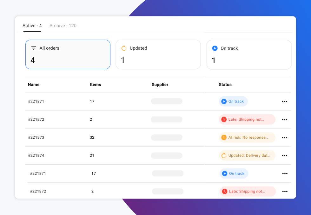Open the more options menu in the bottom row
The height and width of the screenshot is (215, 311).
(x=285, y=191)
